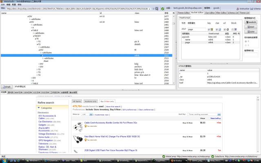Switch to the Bucket Editor tab
This screenshot has height=163, width=261.
pyautogui.click(x=197, y=13)
